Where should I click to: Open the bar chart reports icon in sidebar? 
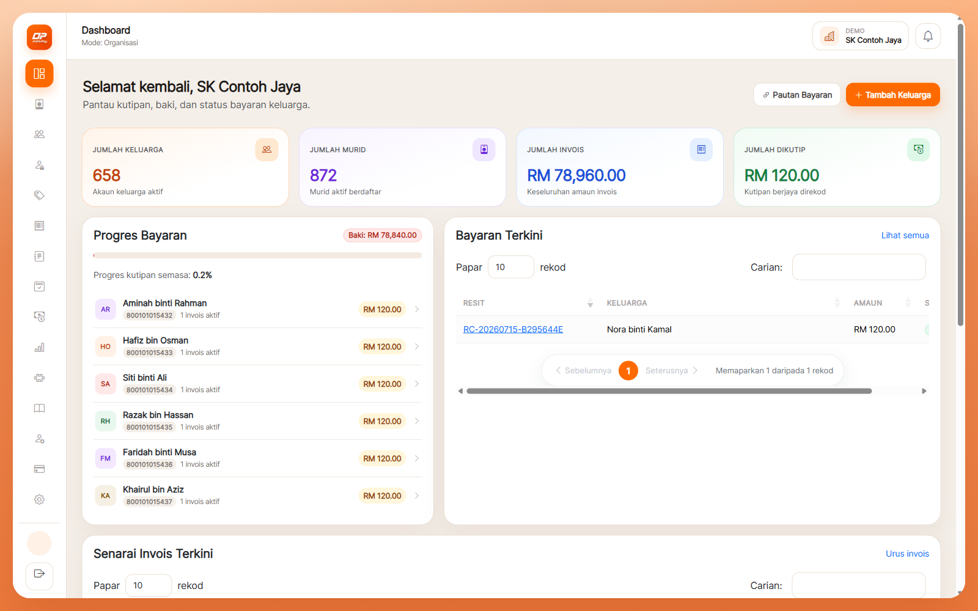point(39,348)
